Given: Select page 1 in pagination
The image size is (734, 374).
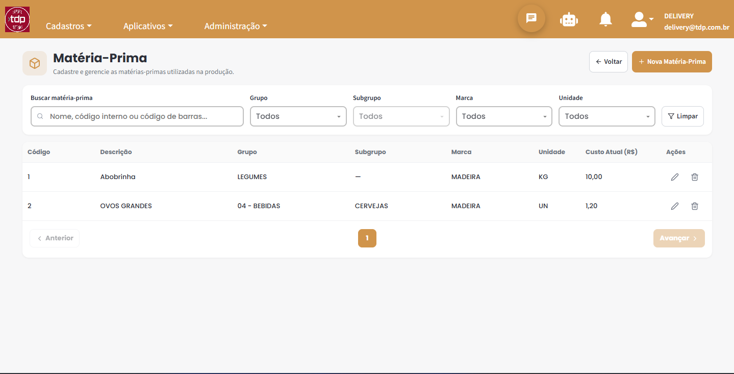Looking at the screenshot, I should point(367,238).
